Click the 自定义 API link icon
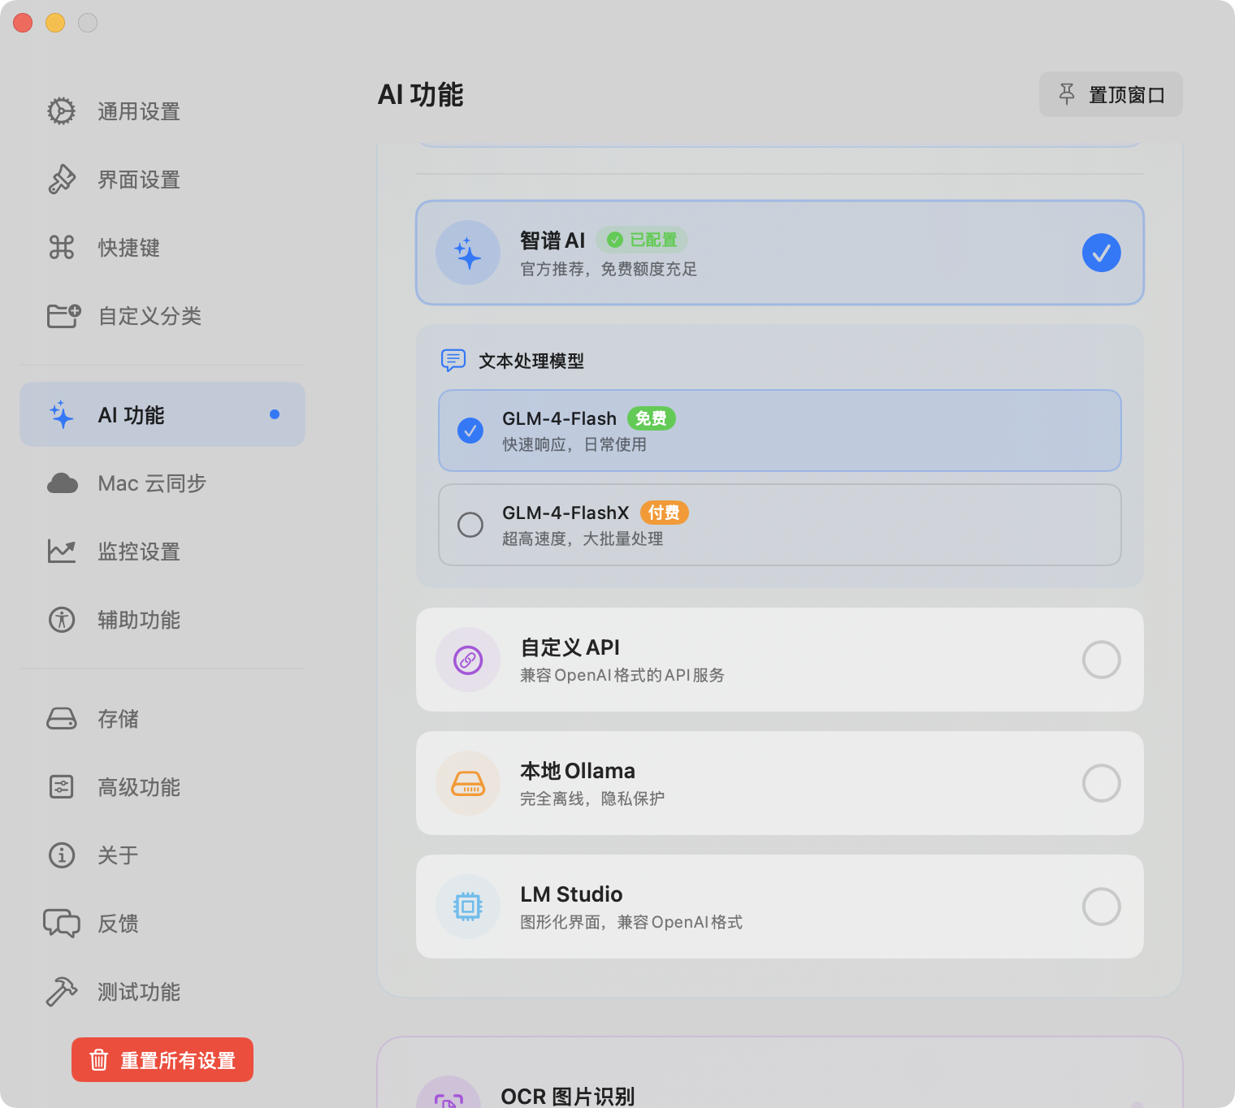Viewport: 1235px width, 1108px height. pos(467,660)
